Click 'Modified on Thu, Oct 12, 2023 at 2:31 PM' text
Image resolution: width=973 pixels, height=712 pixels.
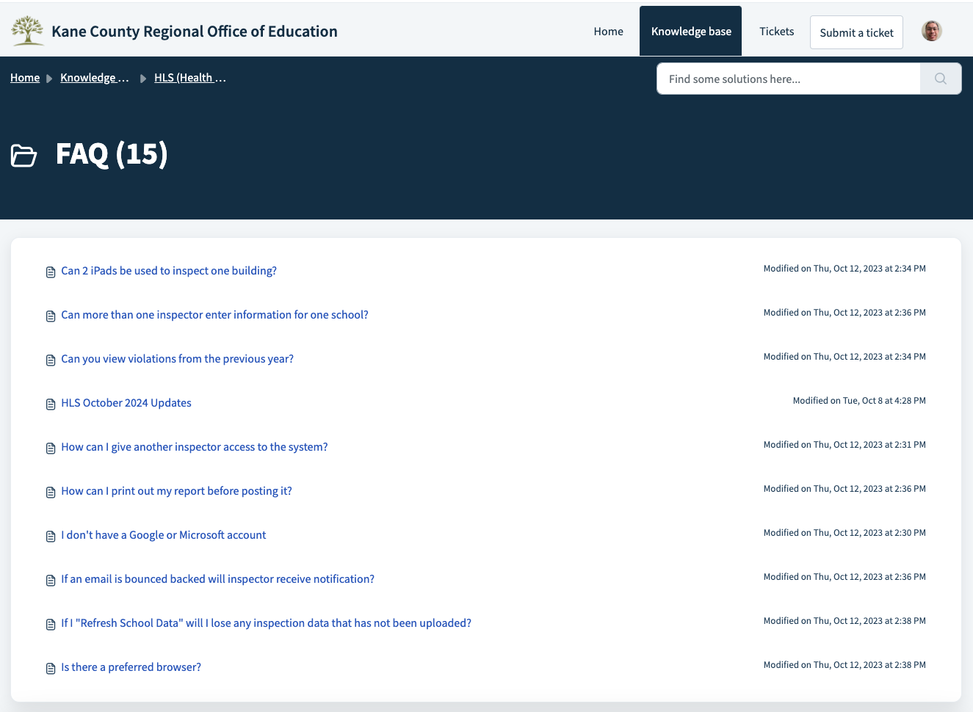point(844,445)
